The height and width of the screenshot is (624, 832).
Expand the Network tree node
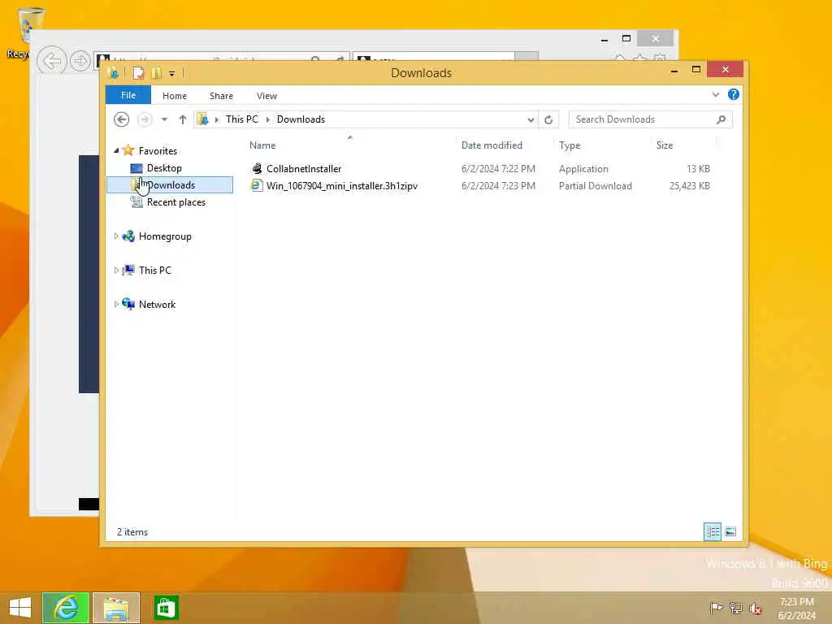point(116,304)
